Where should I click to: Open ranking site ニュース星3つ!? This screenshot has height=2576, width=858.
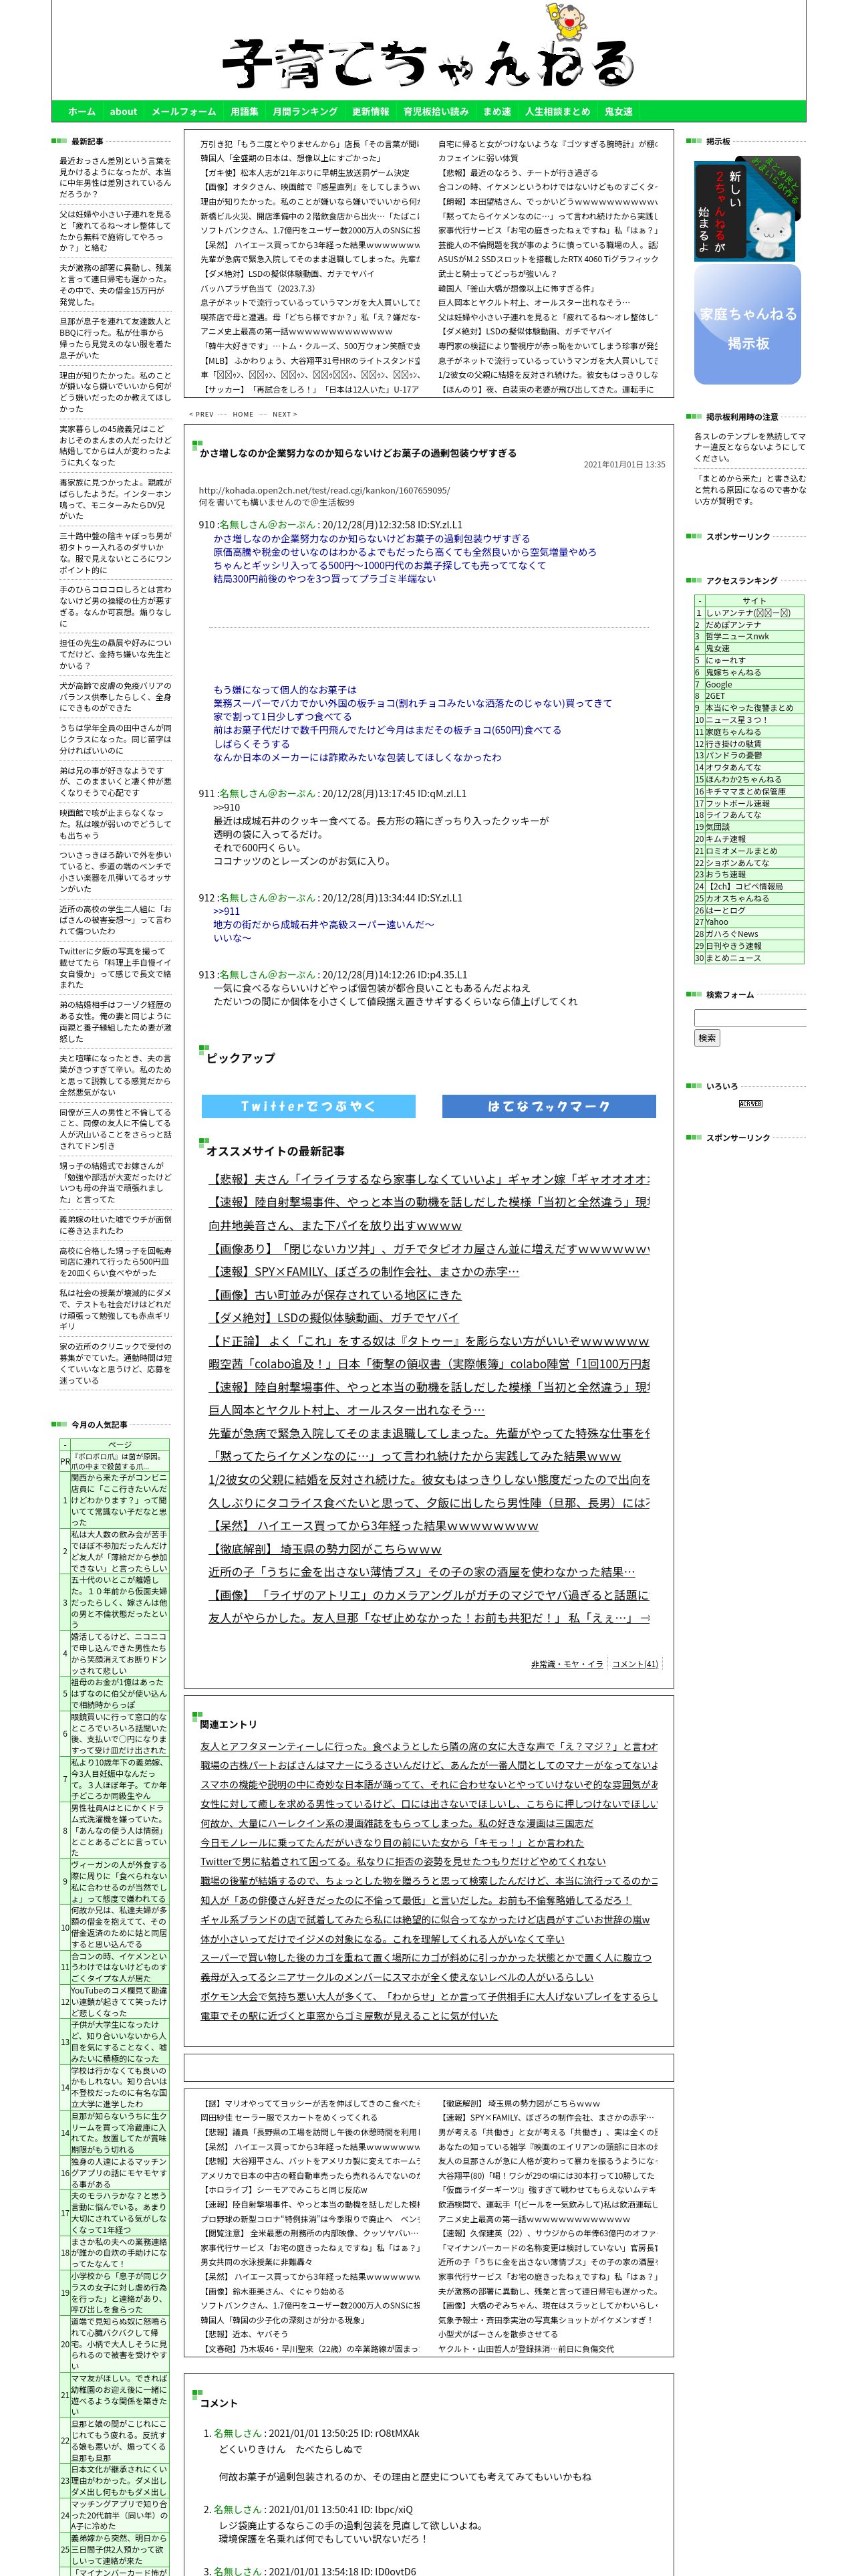point(736,720)
